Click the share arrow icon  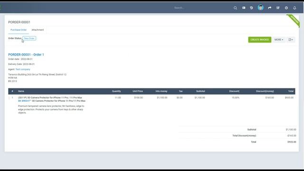pos(269,8)
